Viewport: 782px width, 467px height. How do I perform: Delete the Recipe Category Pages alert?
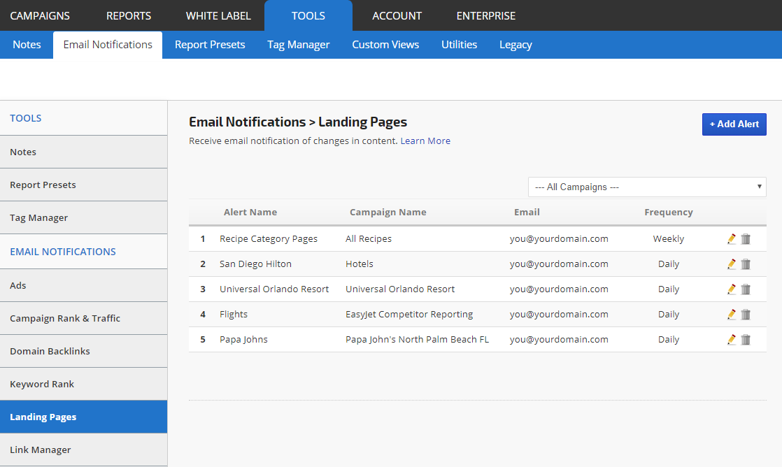[746, 239]
